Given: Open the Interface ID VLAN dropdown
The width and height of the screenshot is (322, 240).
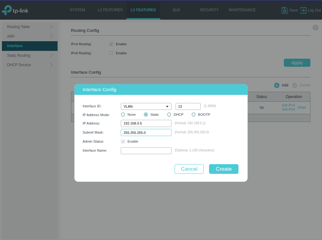Looking at the screenshot, I should coord(146,106).
